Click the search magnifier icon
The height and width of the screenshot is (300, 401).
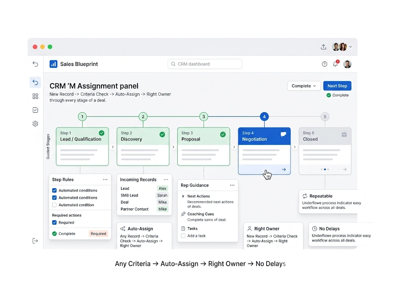173,64
